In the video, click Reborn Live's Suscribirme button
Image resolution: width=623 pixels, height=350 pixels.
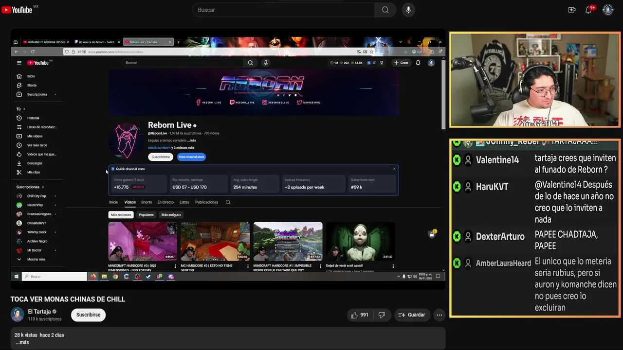point(161,157)
